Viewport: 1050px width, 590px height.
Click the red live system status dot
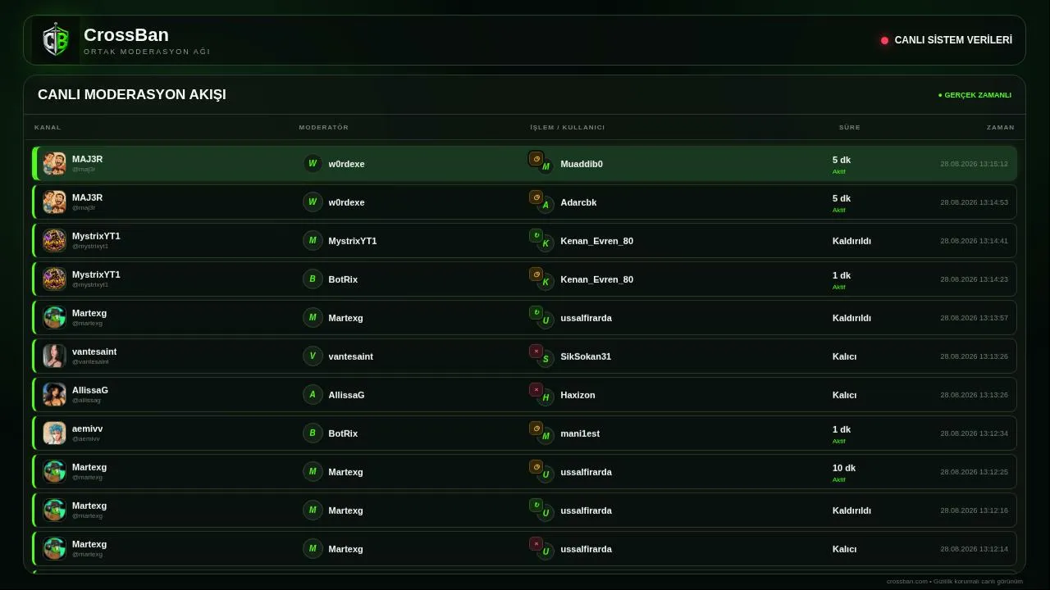click(x=884, y=40)
